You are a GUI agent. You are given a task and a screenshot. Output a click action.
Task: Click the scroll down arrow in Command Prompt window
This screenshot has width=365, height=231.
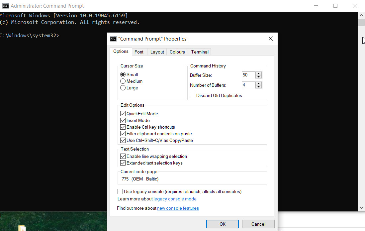tap(361, 208)
